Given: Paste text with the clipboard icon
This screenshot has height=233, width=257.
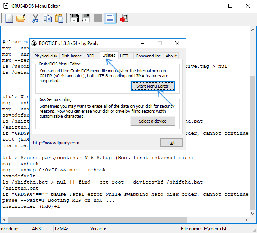Looking at the screenshot, I should (59, 18).
